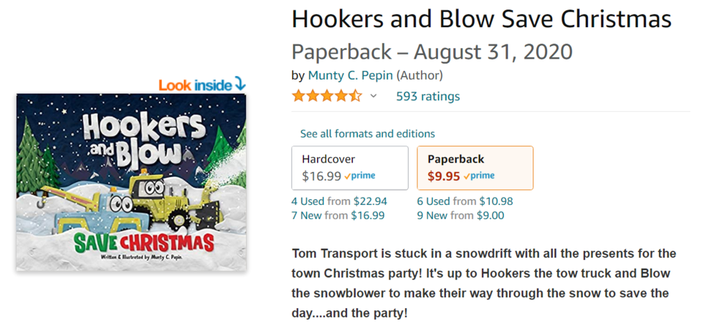The width and height of the screenshot is (717, 336).
Task: Select the Paperback format option
Action: pyautogui.click(x=475, y=168)
